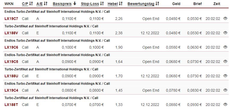Sort certificates by Hebel
This screenshot has width=230, height=111.
(115, 4)
